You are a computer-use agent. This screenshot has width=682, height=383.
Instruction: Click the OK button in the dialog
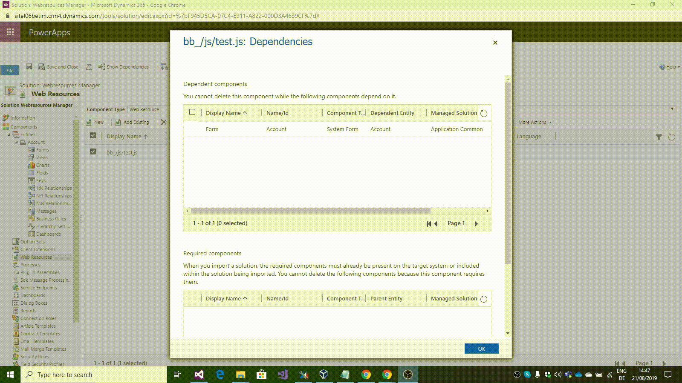481,348
